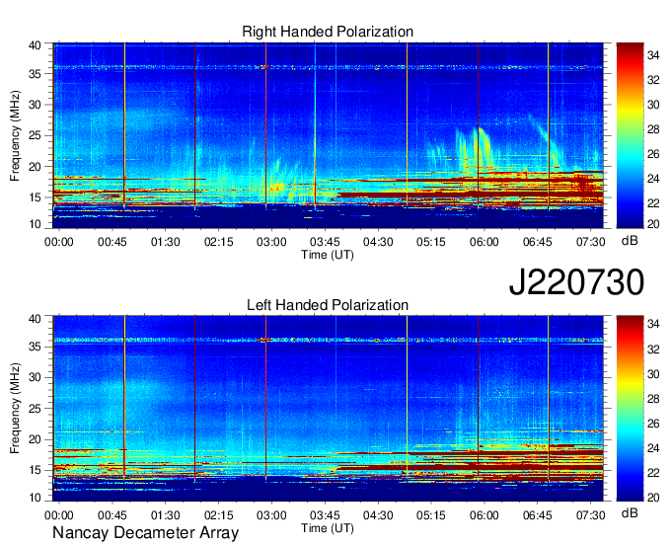Click the 02:15 time tick of Left Handed plot
The height and width of the screenshot is (545, 671).
coord(219,515)
